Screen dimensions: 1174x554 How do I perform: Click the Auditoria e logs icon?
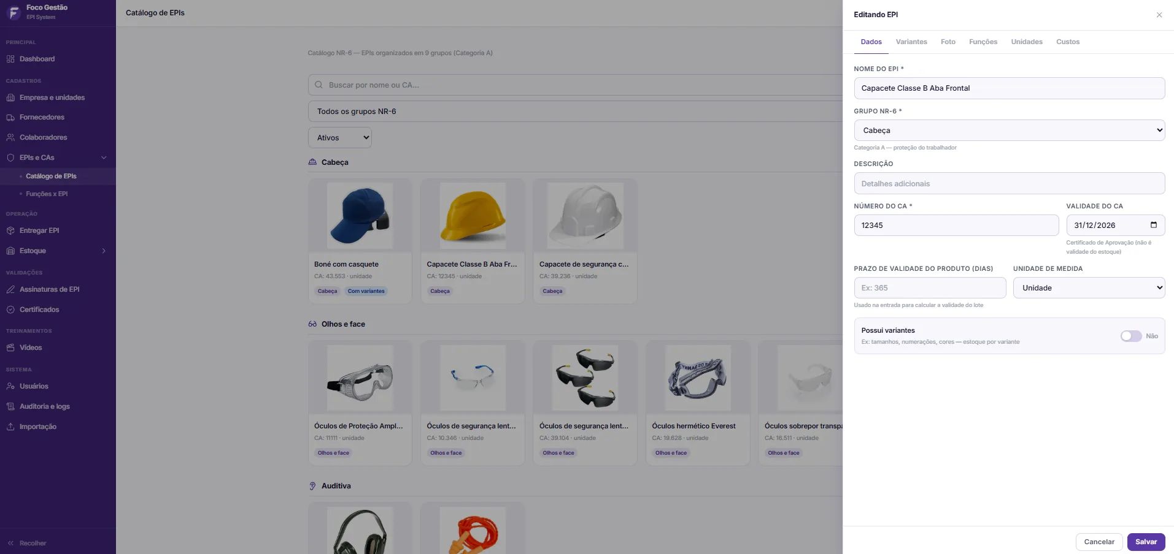coord(10,406)
